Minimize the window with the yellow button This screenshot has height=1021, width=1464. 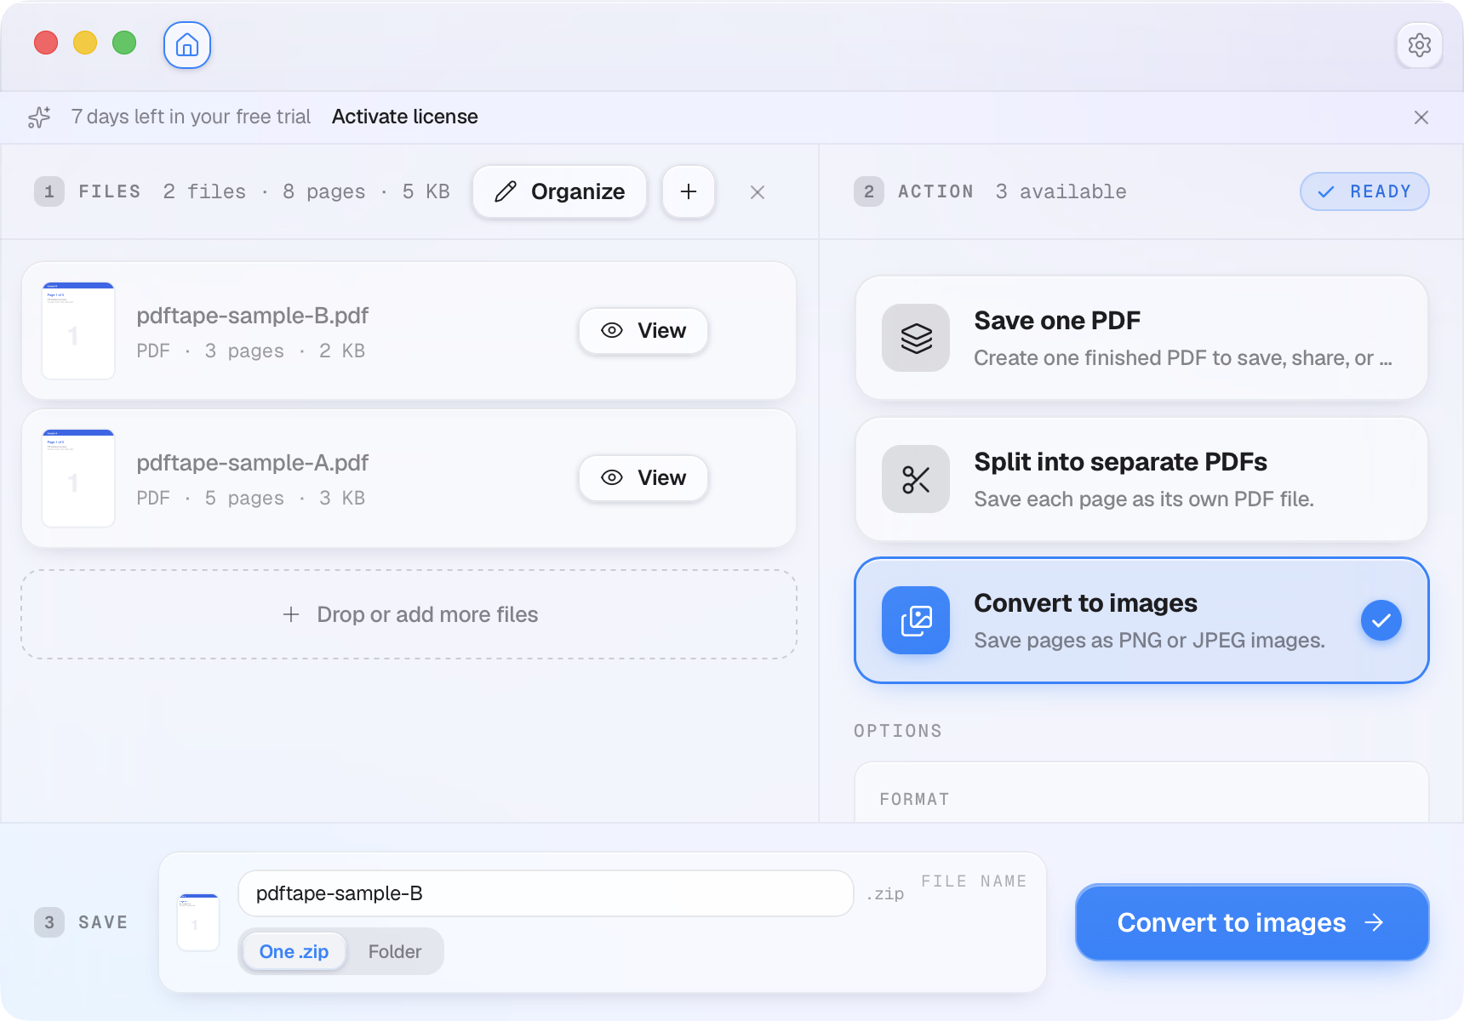85,43
